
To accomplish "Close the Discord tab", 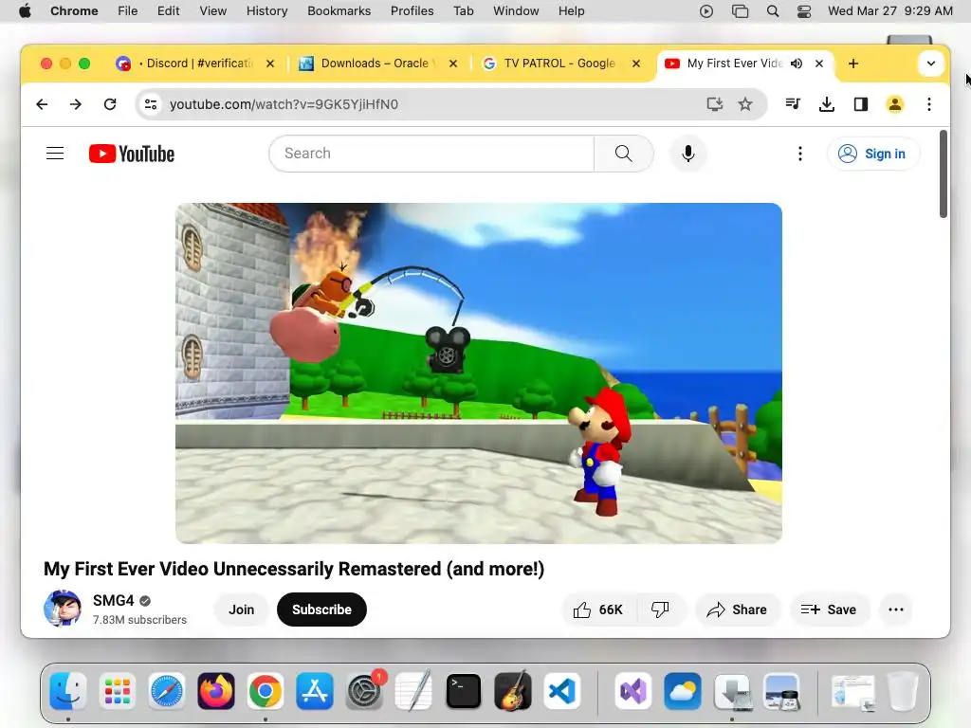I will coord(270,64).
